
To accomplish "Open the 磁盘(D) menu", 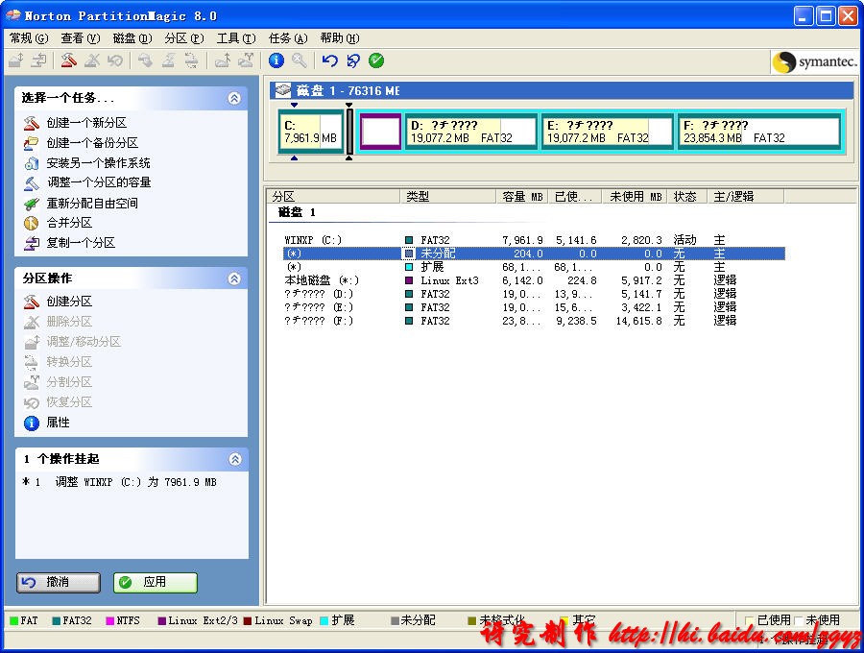I will tap(132, 38).
